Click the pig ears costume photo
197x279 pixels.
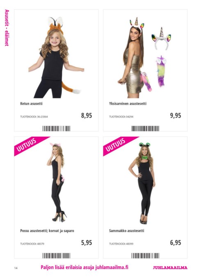57,182
